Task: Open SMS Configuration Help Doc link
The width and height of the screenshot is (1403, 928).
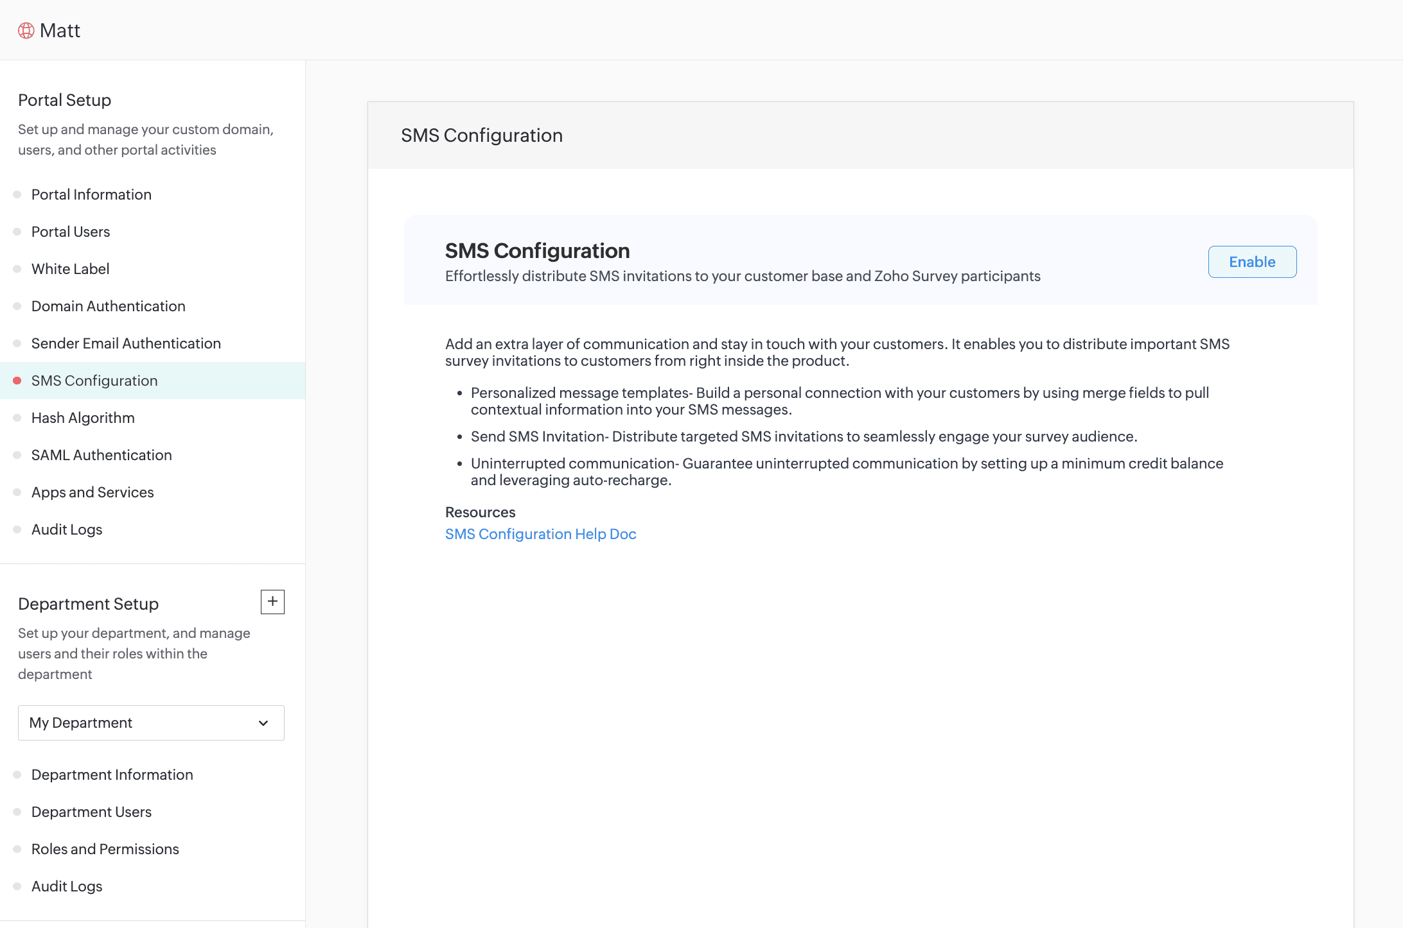Action: click(x=540, y=534)
